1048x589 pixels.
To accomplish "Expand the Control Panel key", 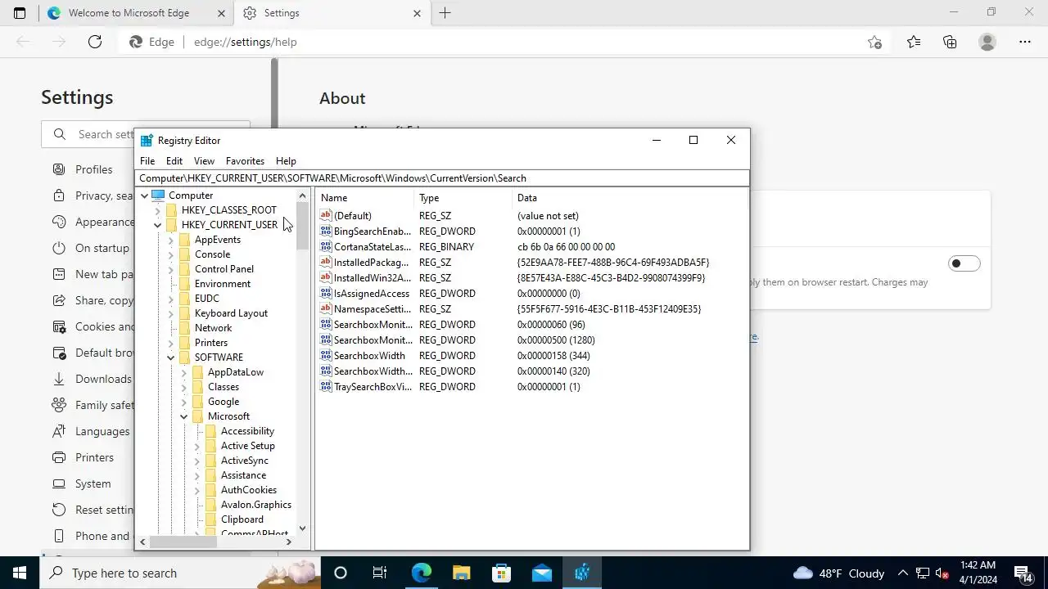I will [171, 269].
